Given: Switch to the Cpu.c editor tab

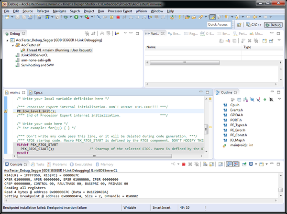Looking at the screenshot, I should pos(38,92).
